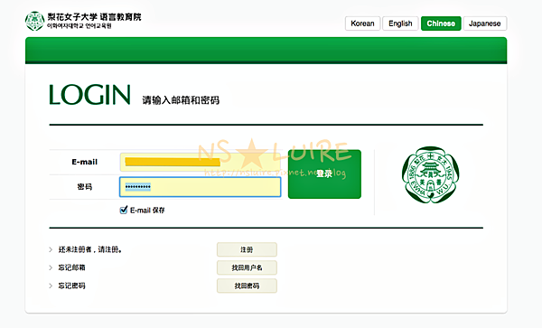Click the 忘记邮箱 text
Image resolution: width=542 pixels, height=328 pixels.
click(71, 267)
